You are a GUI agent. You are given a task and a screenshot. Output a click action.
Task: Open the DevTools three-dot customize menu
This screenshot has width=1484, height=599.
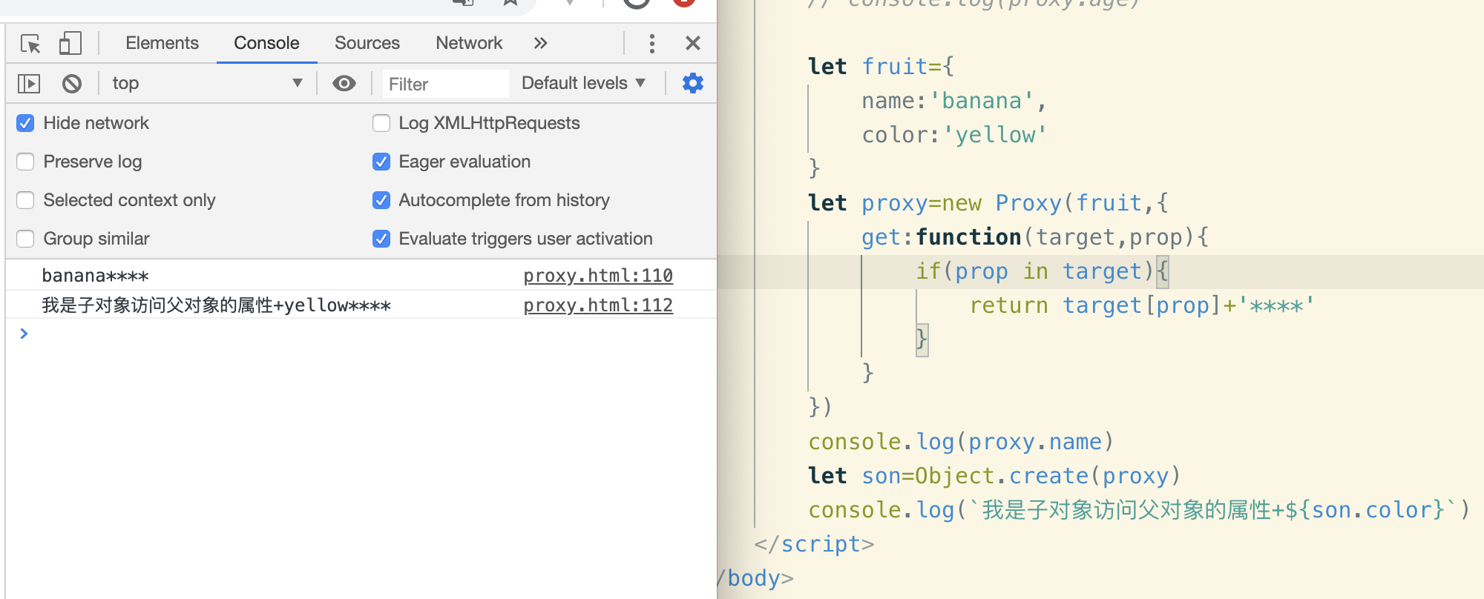point(652,43)
